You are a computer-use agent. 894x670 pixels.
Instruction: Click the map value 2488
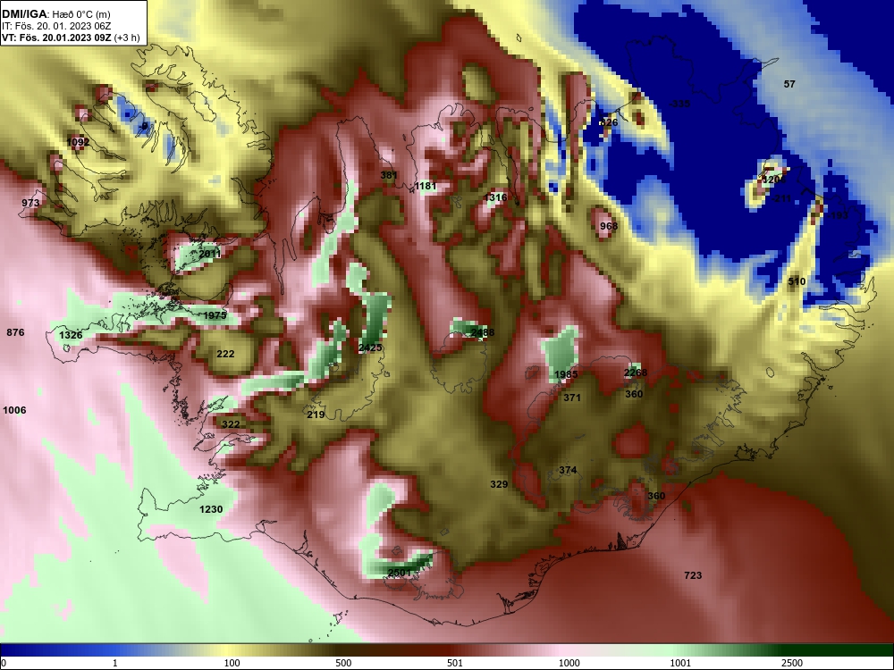pos(483,332)
